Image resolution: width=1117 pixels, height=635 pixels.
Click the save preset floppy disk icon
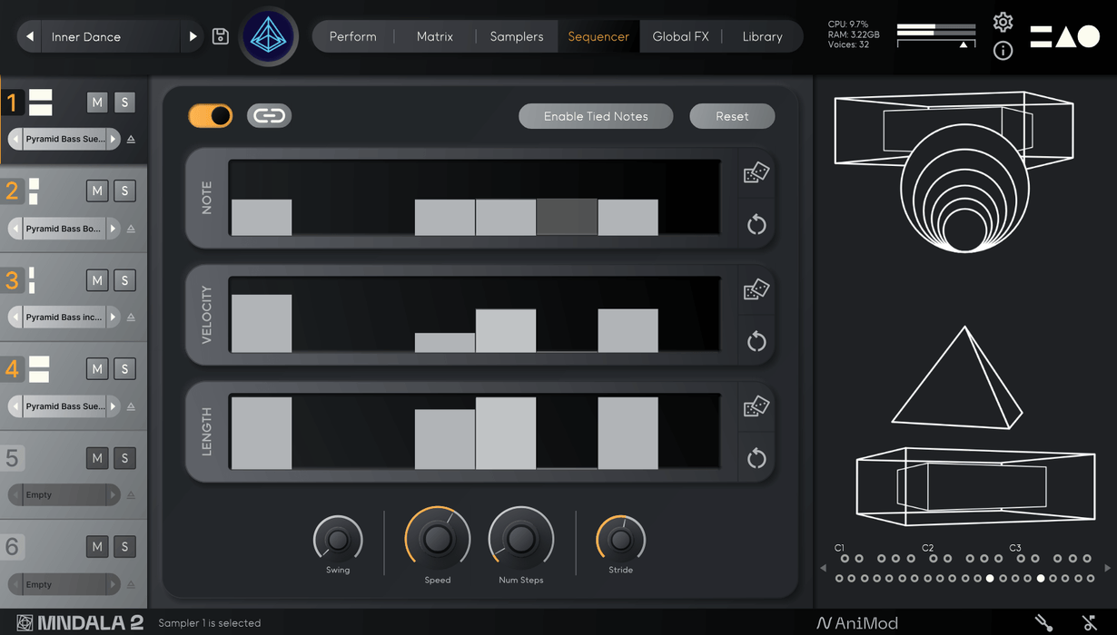[221, 36]
